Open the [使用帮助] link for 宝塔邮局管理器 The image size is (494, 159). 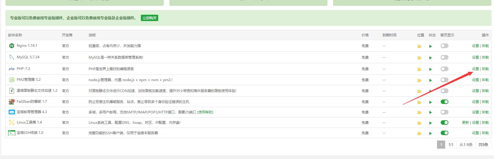[x=205, y=112]
